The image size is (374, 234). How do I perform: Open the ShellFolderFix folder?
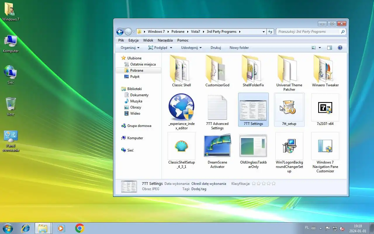coord(253,71)
